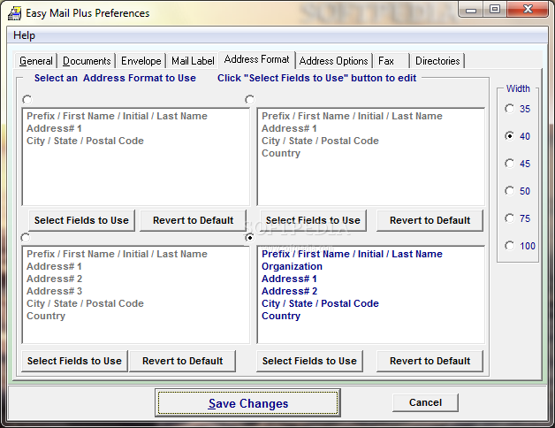Switch to the Fax tab
The width and height of the screenshot is (555, 428).
pos(391,61)
